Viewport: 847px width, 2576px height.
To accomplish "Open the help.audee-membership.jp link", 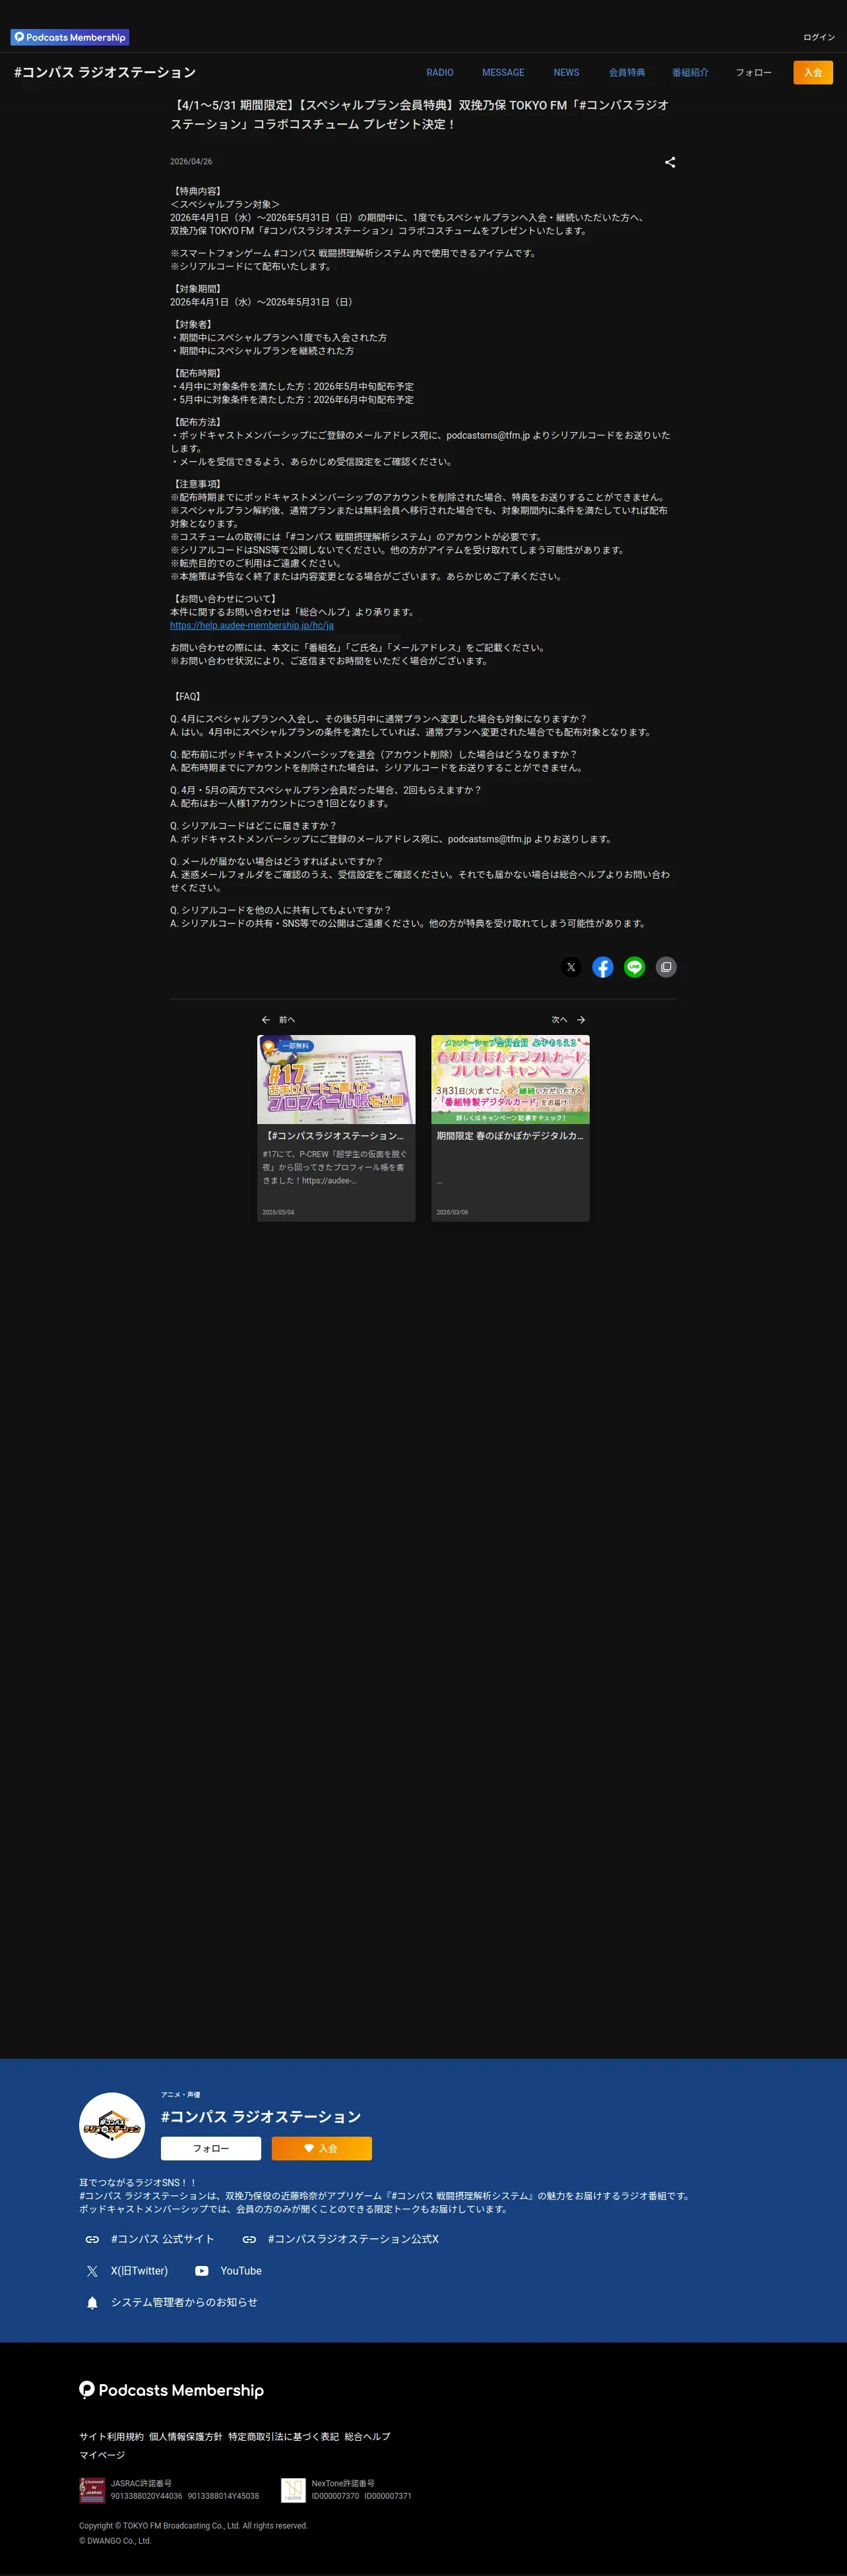I will coord(252,626).
